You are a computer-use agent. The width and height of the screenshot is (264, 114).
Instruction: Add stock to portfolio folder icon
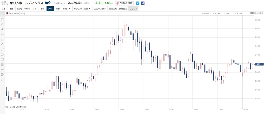tap(48, 3)
